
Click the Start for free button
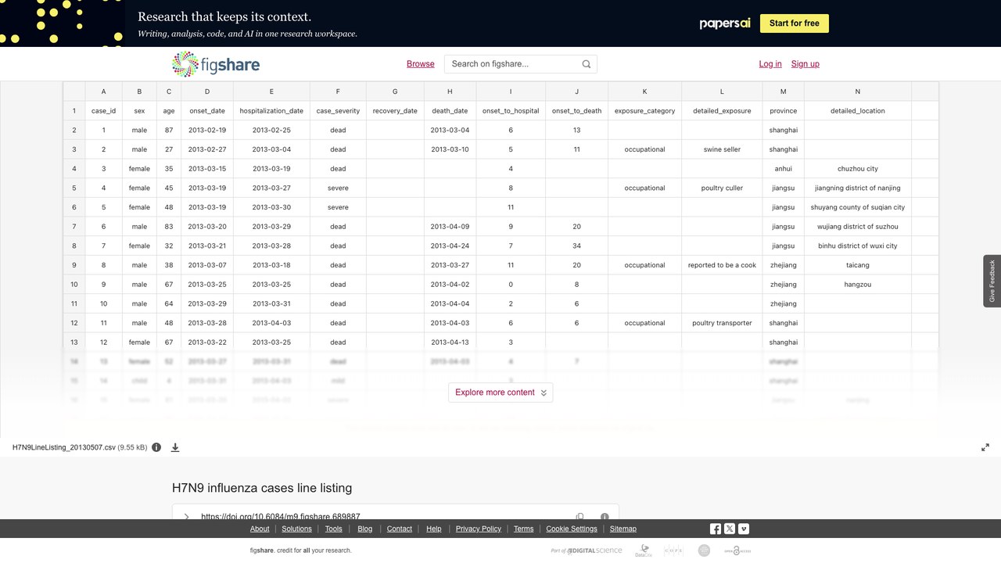795,23
